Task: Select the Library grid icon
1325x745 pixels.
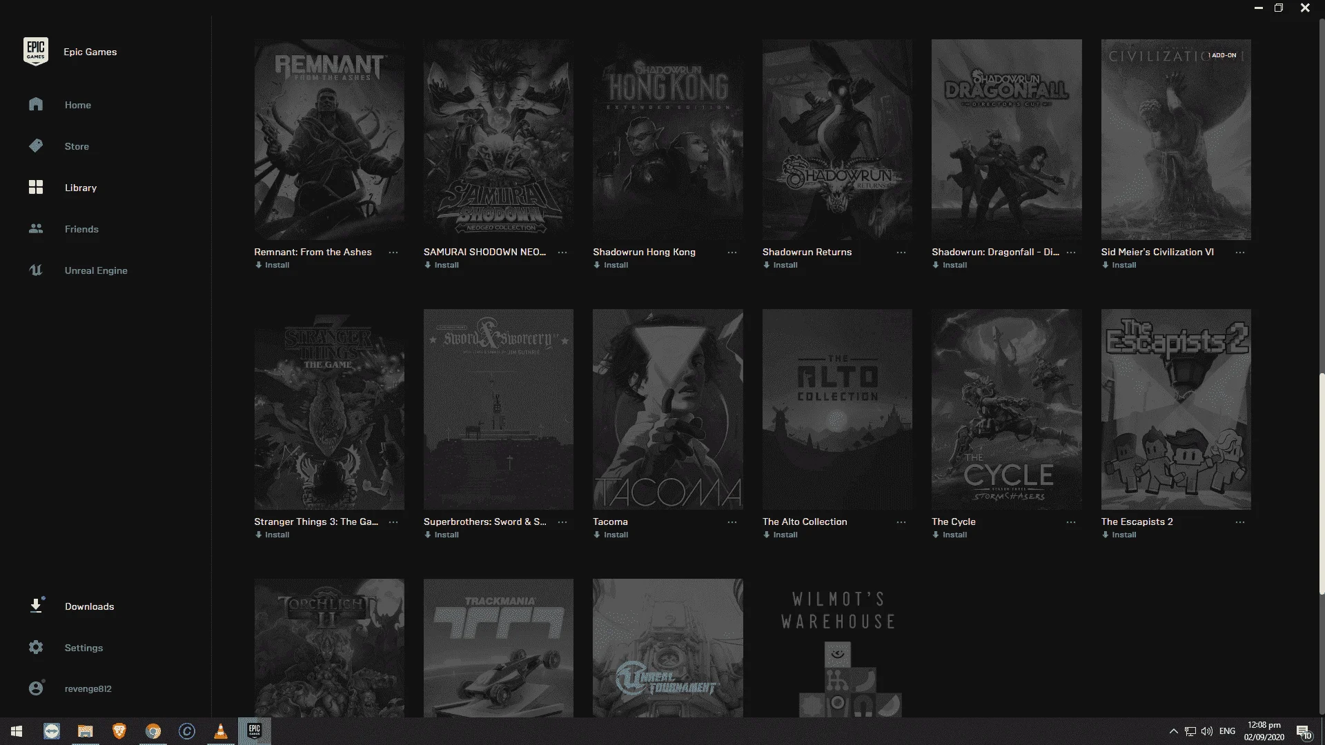Action: (x=36, y=187)
